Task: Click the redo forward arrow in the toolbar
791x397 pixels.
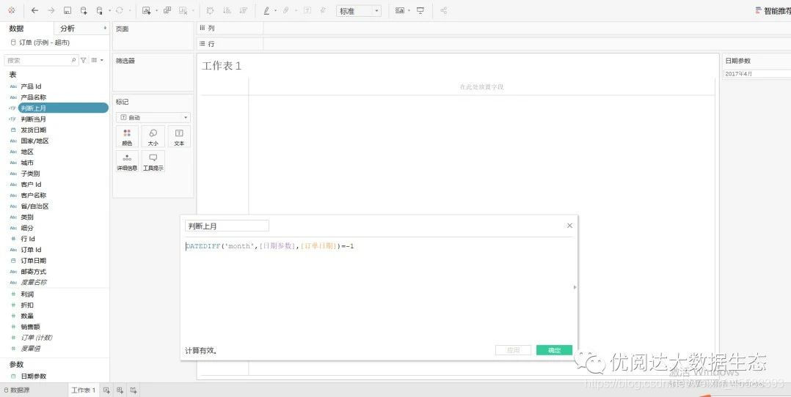Action: pos(51,10)
